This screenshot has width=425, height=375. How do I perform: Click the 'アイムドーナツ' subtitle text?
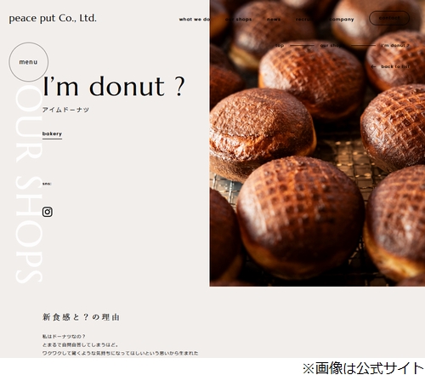tap(65, 110)
